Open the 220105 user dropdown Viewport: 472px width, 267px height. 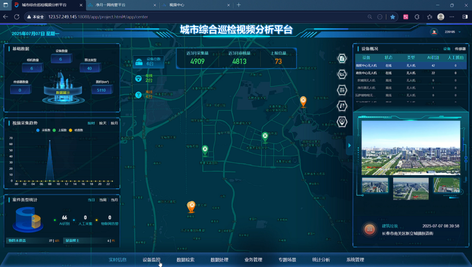click(x=452, y=32)
